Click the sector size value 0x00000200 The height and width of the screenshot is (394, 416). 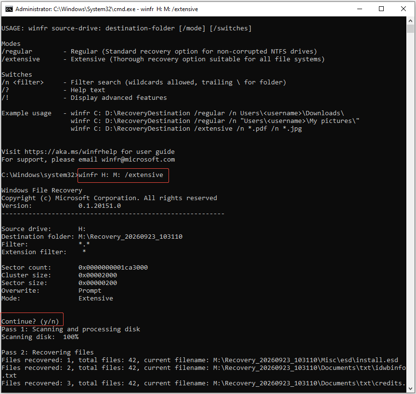tap(98, 283)
